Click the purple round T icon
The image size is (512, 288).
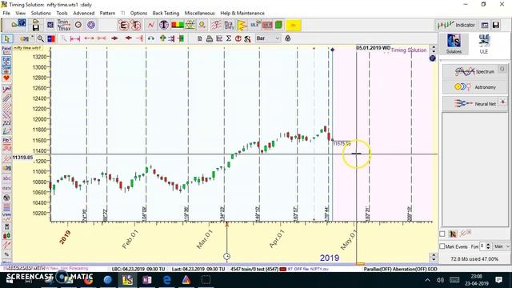[x=164, y=25]
